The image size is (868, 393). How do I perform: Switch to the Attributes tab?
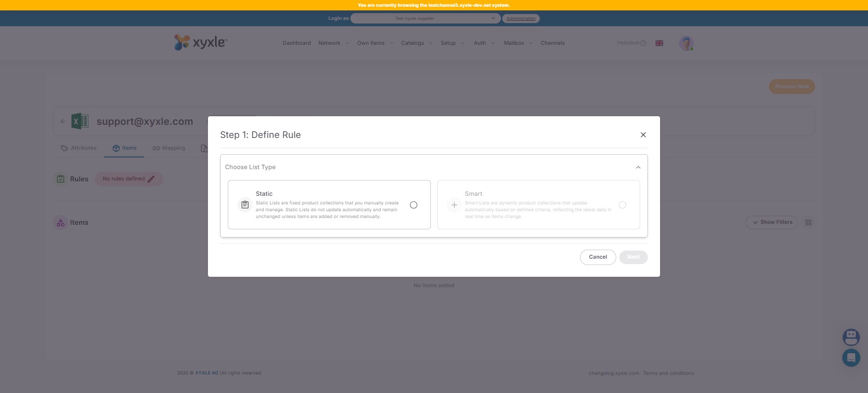click(x=79, y=148)
